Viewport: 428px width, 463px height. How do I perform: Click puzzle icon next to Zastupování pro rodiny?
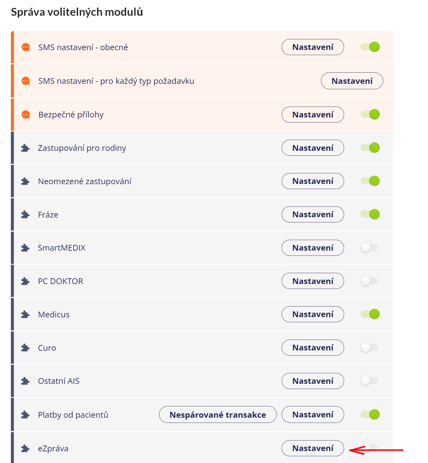[25, 148]
